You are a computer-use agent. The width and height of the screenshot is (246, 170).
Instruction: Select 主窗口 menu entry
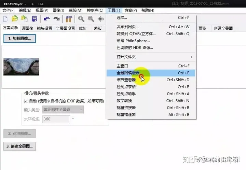[x=151, y=66]
